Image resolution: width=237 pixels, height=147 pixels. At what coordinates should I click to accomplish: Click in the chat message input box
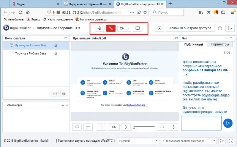(x=201, y=123)
